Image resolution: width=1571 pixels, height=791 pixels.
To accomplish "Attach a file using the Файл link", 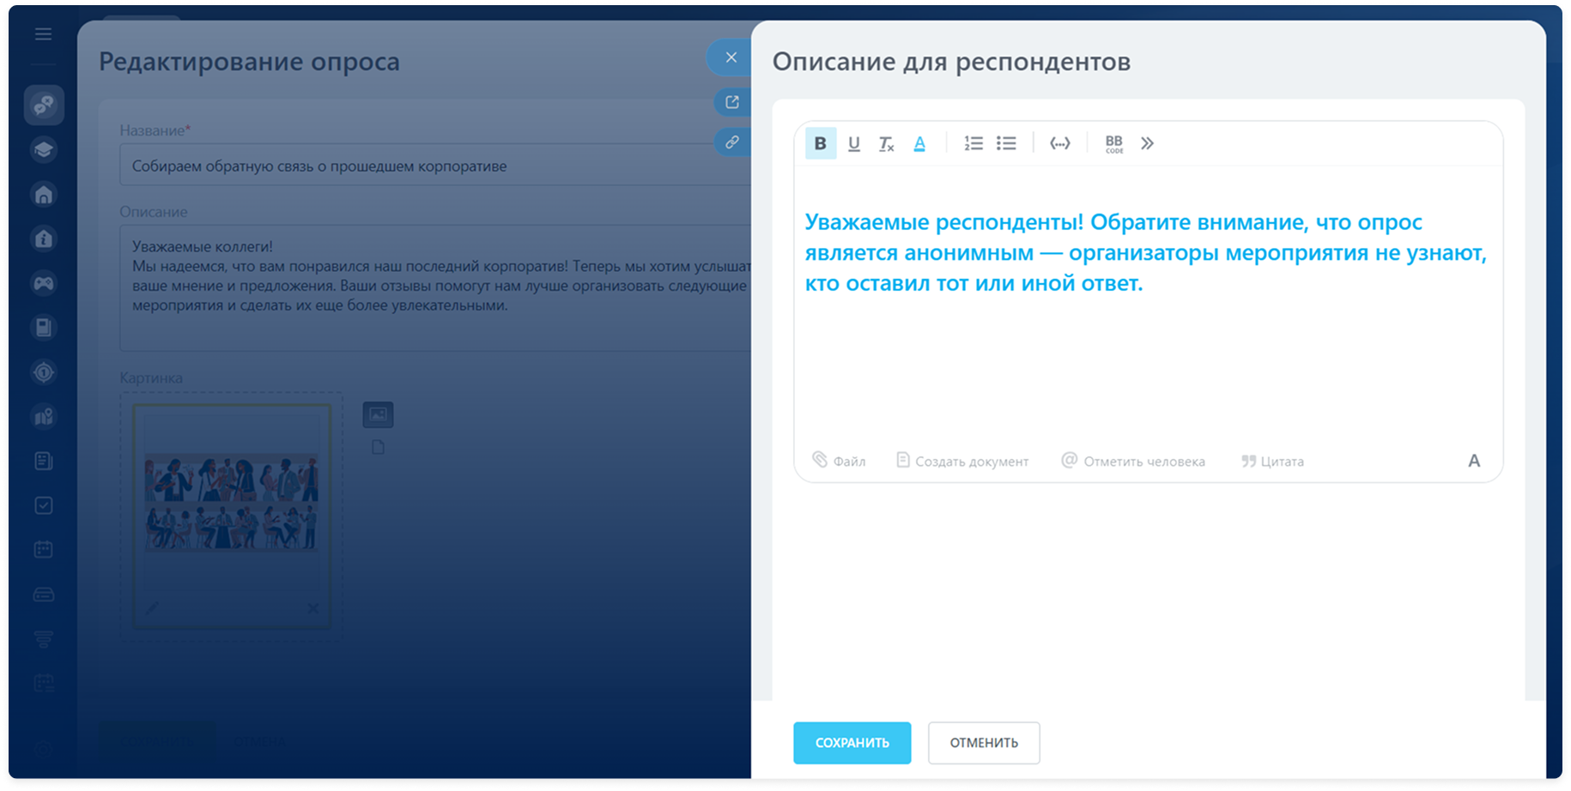I will [839, 461].
